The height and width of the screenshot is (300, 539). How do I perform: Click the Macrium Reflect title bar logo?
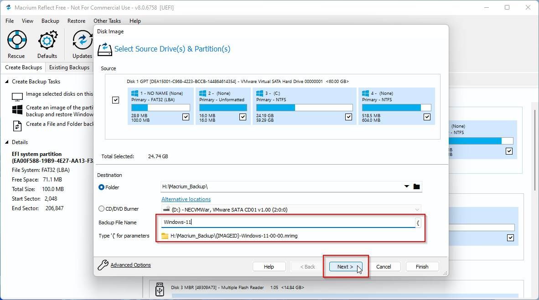(8, 7)
